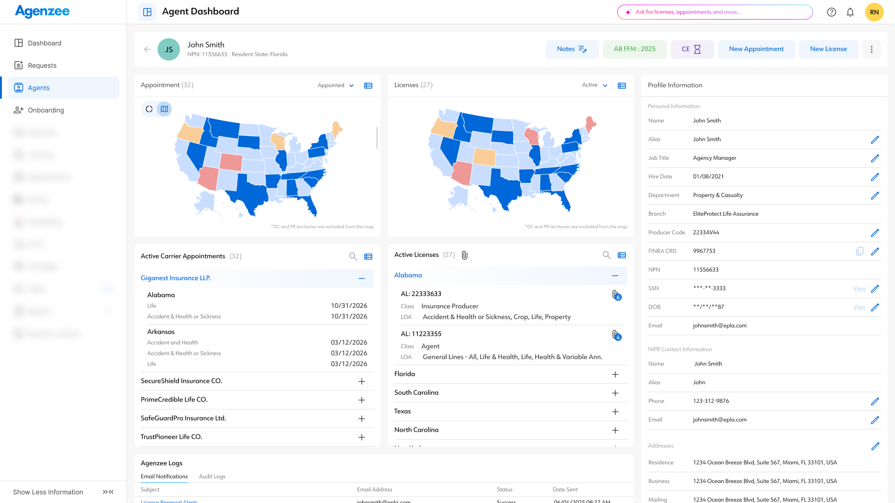Click the search icon in Active Carrier Appointments
The width and height of the screenshot is (895, 503).
click(353, 256)
